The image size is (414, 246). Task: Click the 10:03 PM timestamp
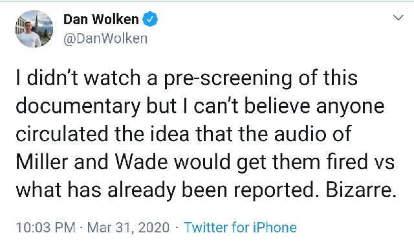click(x=46, y=227)
